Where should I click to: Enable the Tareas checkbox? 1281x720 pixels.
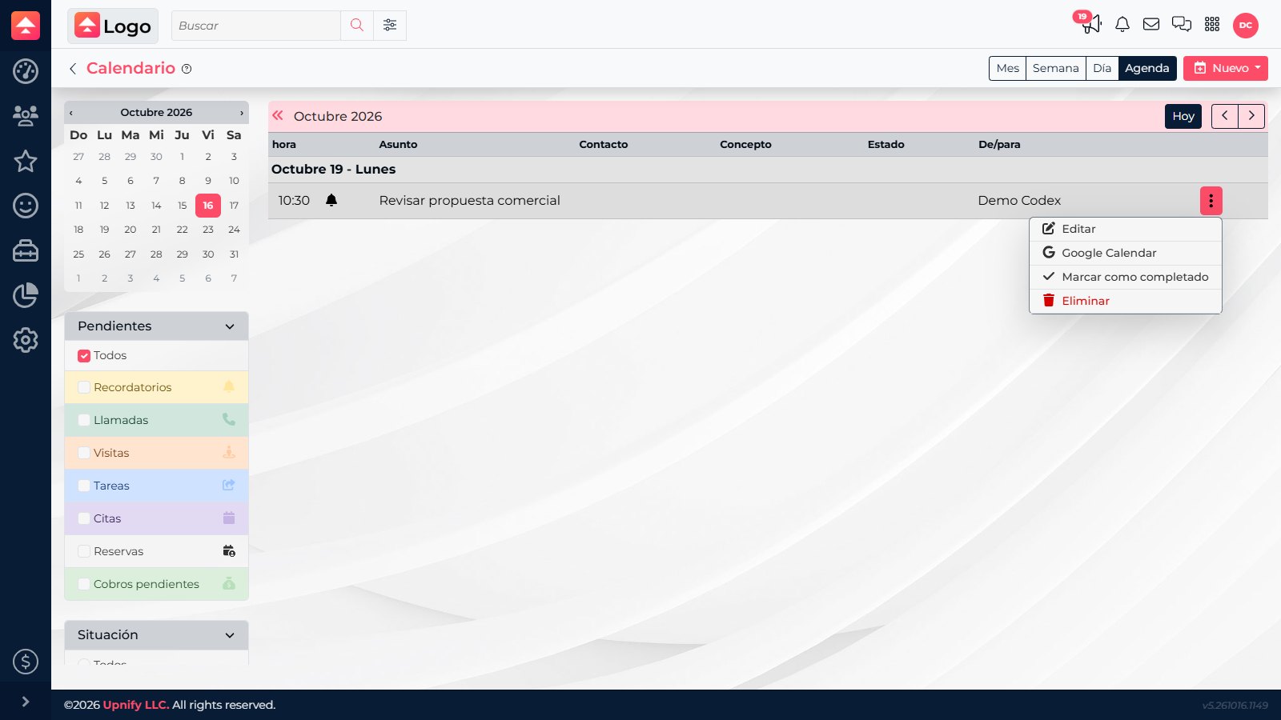[84, 486]
